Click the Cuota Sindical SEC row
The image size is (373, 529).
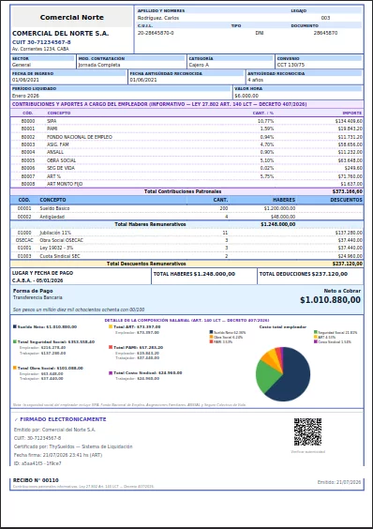coord(186,256)
